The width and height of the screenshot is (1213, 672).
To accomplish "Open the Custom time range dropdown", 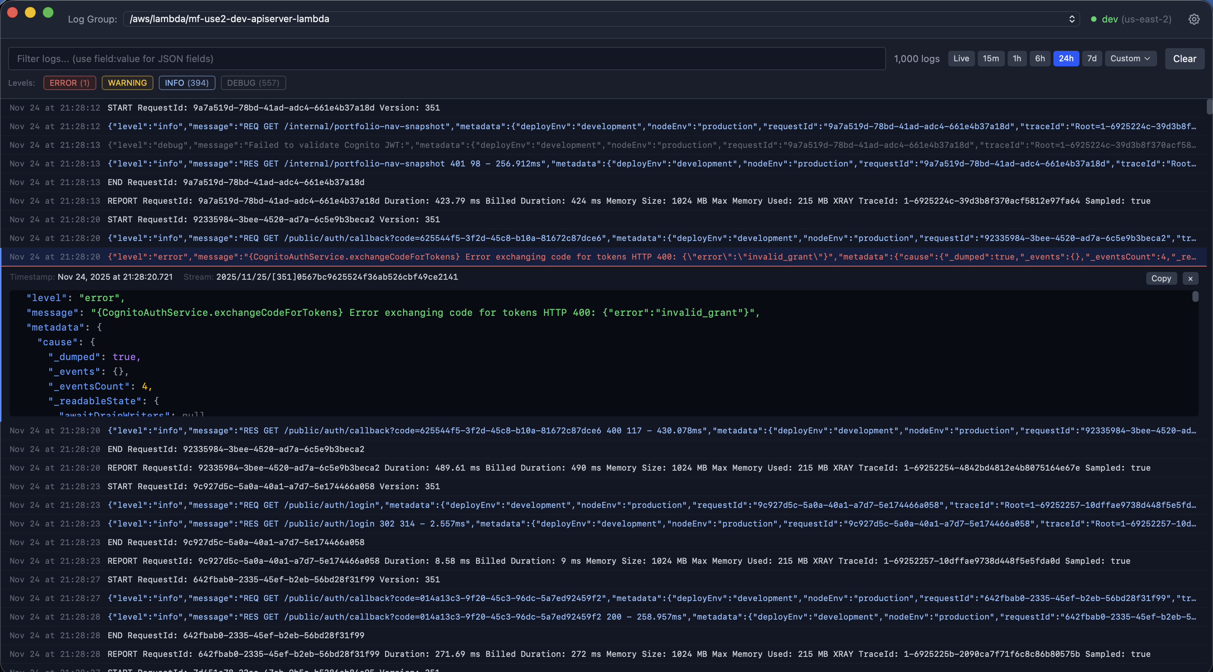I will [1130, 58].
